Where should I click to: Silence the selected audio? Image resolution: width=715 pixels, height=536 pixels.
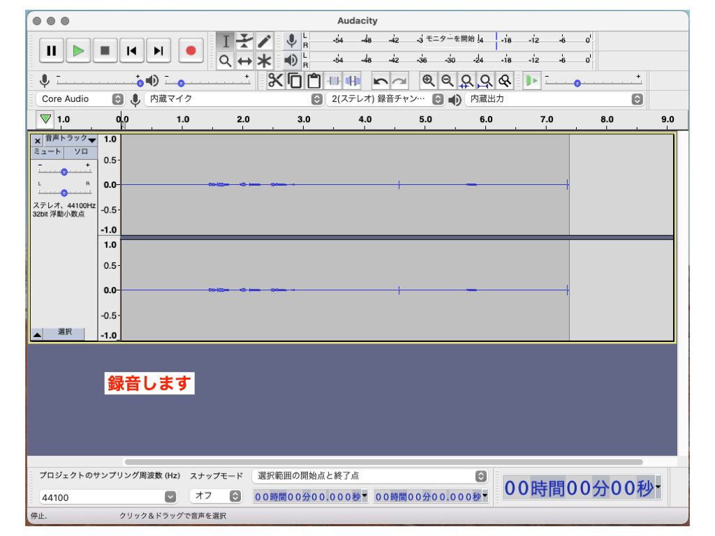click(353, 81)
